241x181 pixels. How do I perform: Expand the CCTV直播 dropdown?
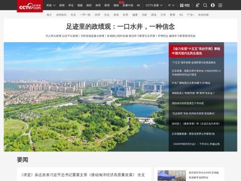154,6
